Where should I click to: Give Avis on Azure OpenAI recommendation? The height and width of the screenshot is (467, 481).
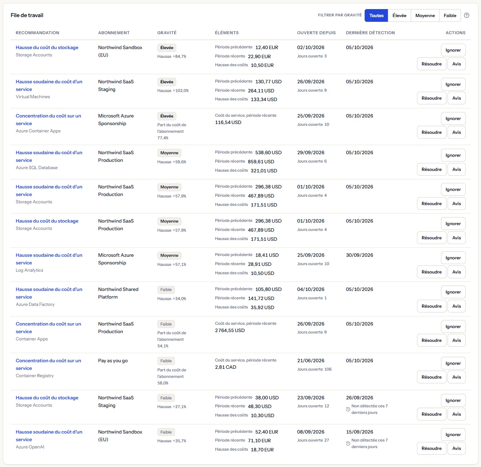pyautogui.click(x=457, y=448)
